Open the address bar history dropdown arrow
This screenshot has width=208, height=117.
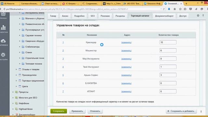[x=161, y=9]
